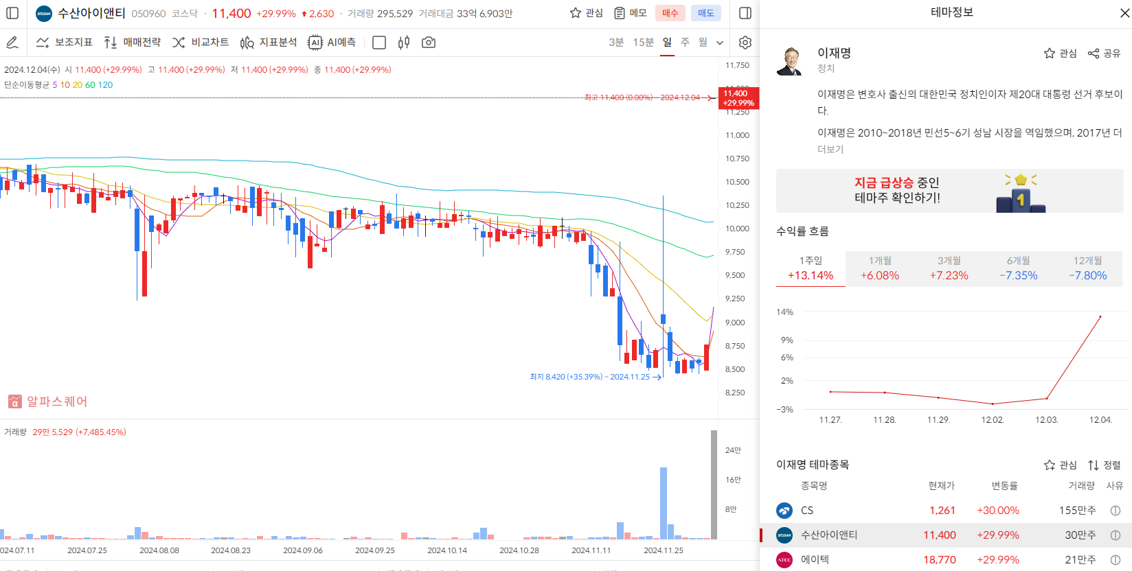
Task: Sort by 변동률 column header
Action: tap(1004, 486)
